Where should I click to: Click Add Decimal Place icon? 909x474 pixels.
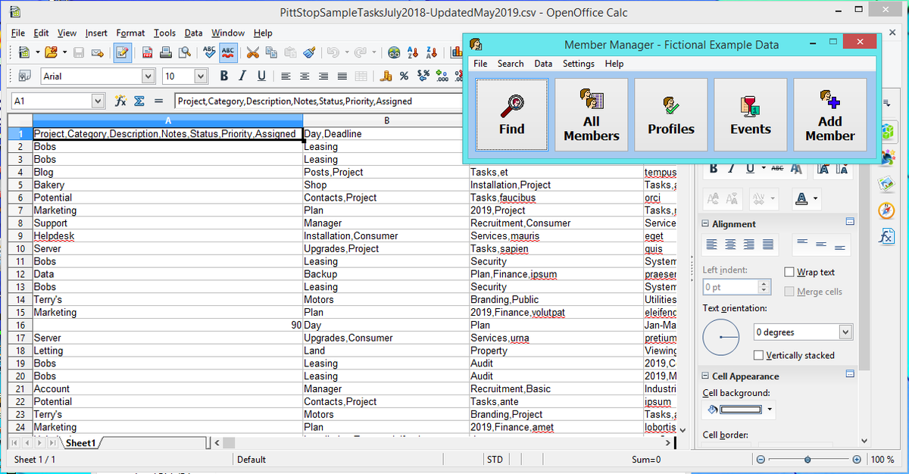coord(441,76)
